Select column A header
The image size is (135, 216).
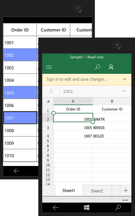pyautogui.click(x=73, y=101)
